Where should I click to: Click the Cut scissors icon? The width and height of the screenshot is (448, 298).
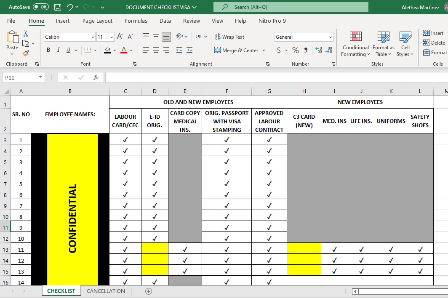click(x=26, y=33)
